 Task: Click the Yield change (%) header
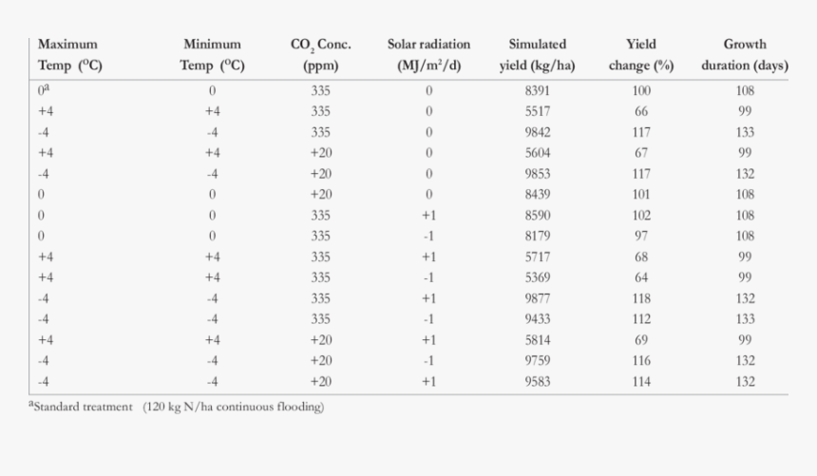[641, 55]
